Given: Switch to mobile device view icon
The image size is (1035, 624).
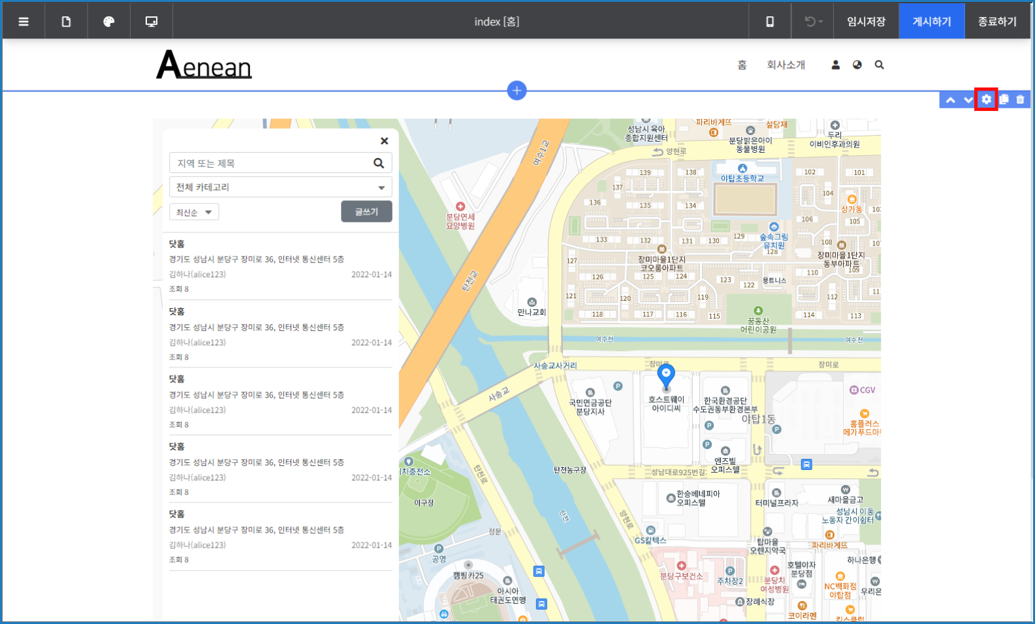Looking at the screenshot, I should 770,22.
